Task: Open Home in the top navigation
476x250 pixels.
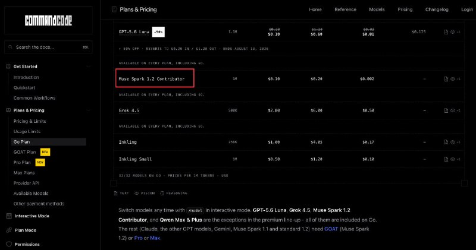Action: (x=315, y=10)
